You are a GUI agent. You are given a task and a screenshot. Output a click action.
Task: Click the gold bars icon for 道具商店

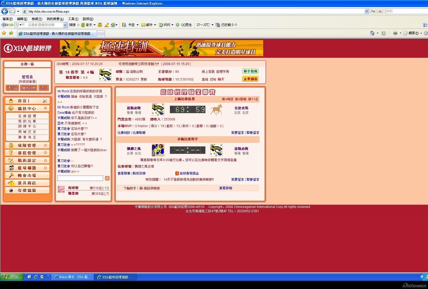click(11, 183)
